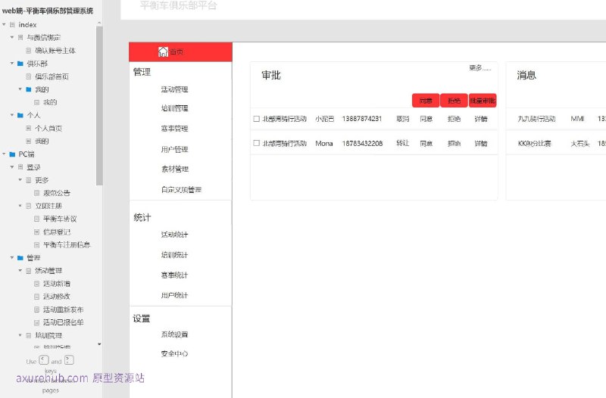Click the page icon beside 活动新增

pyautogui.click(x=36, y=283)
